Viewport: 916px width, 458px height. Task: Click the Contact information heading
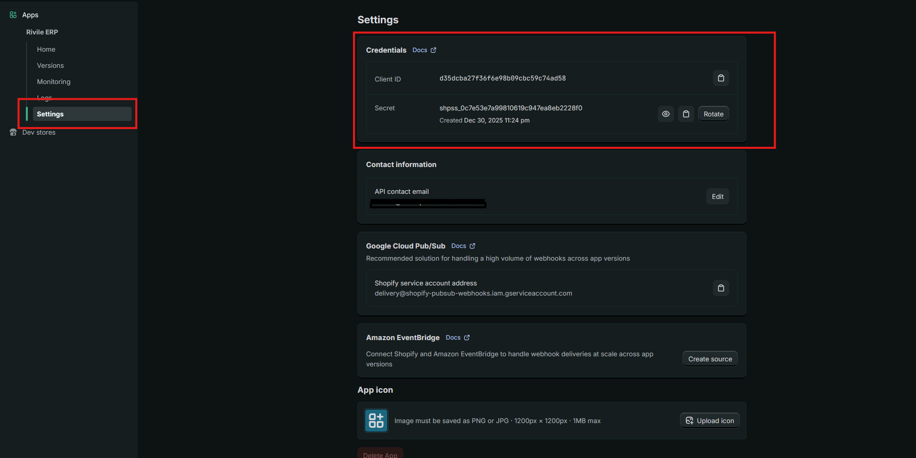[x=401, y=164]
